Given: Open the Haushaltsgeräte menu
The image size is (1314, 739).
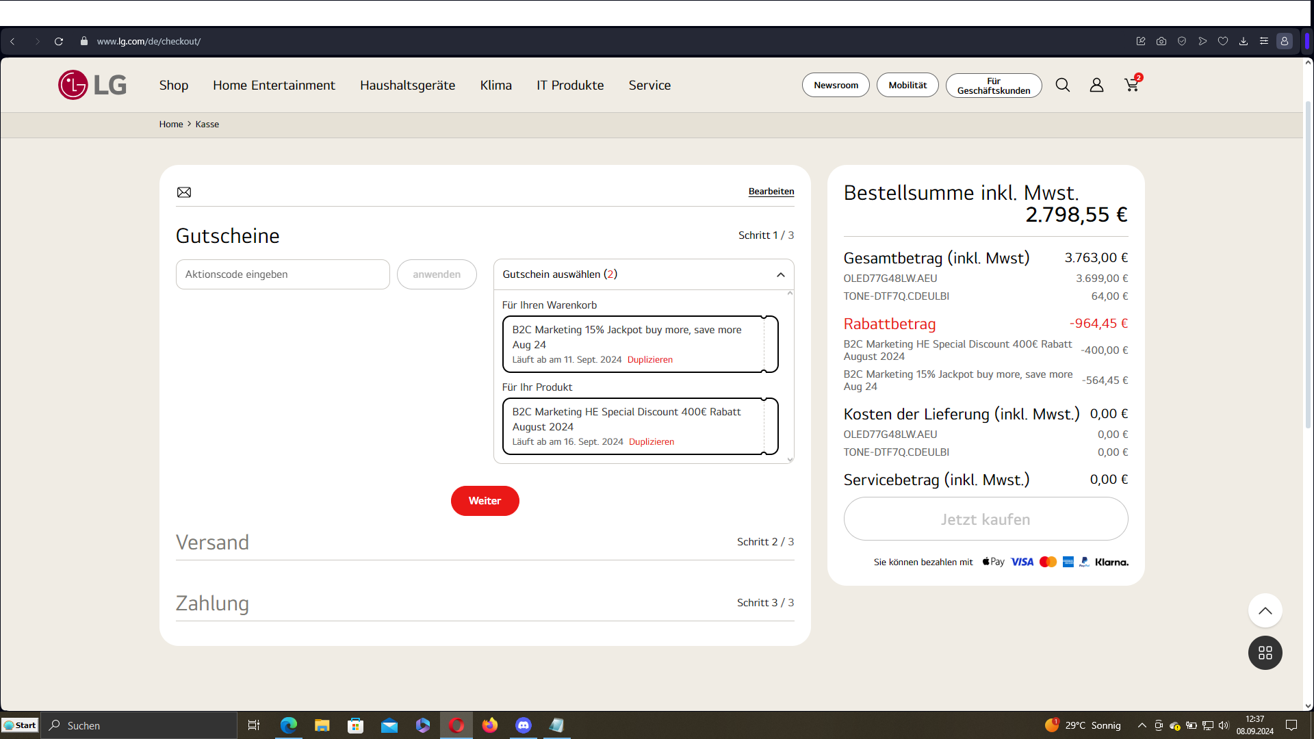Looking at the screenshot, I should [x=407, y=85].
